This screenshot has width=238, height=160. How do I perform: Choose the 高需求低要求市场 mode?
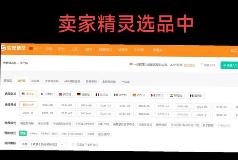click(x=123, y=125)
